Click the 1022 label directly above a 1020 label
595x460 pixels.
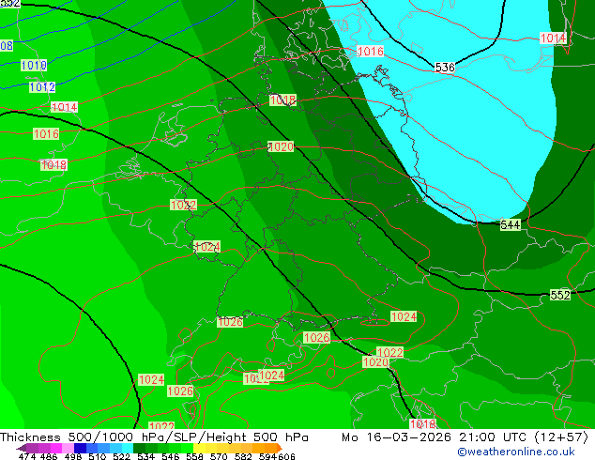pyautogui.click(x=389, y=352)
